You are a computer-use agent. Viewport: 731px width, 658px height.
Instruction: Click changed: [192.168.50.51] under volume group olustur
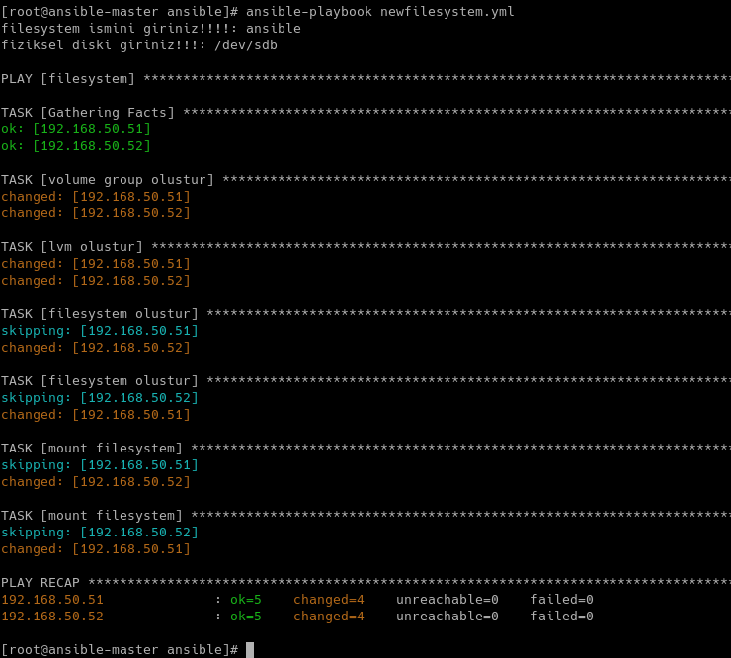tap(96, 197)
